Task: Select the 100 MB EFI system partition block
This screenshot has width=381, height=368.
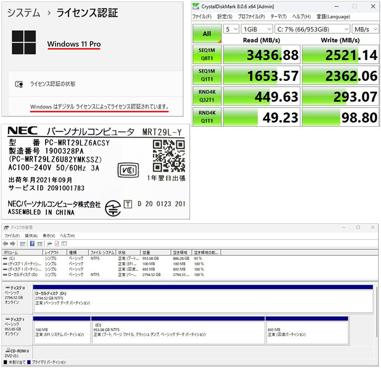Action: pyautogui.click(x=62, y=330)
